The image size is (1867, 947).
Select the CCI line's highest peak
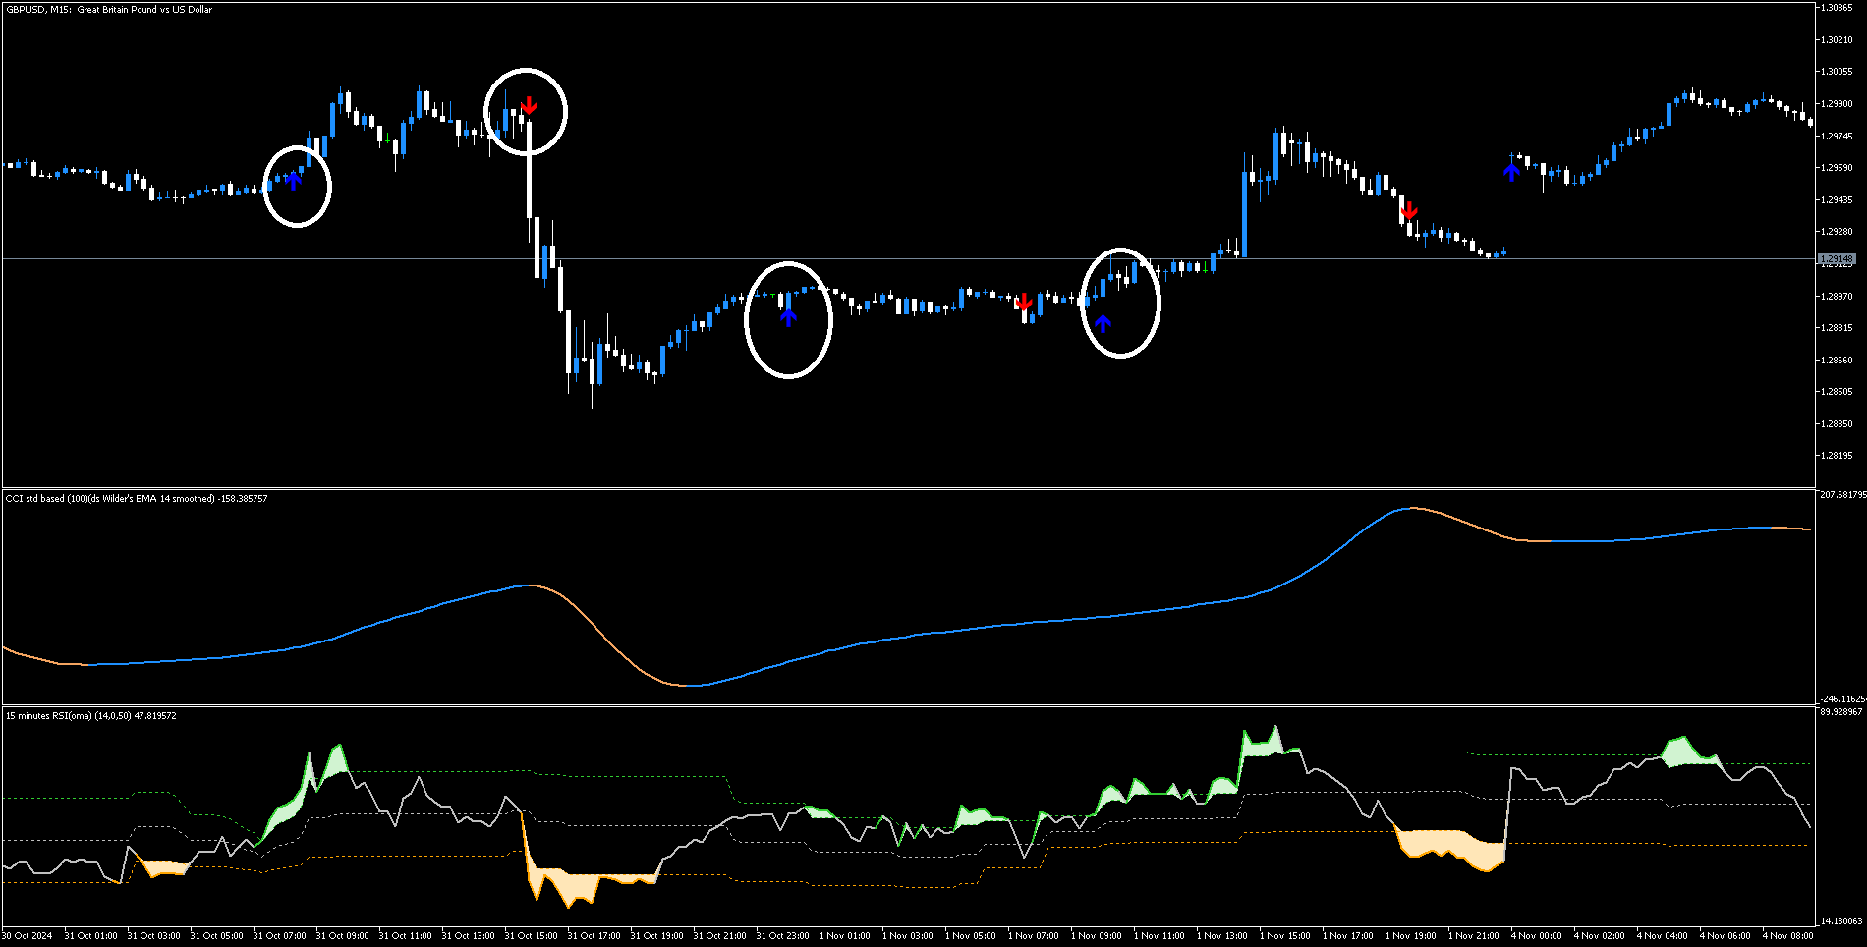coord(1412,508)
